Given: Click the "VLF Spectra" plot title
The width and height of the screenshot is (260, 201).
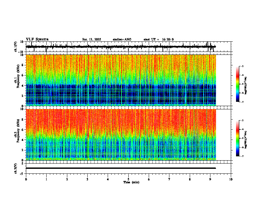Looking at the screenshot, I should coord(37,39).
